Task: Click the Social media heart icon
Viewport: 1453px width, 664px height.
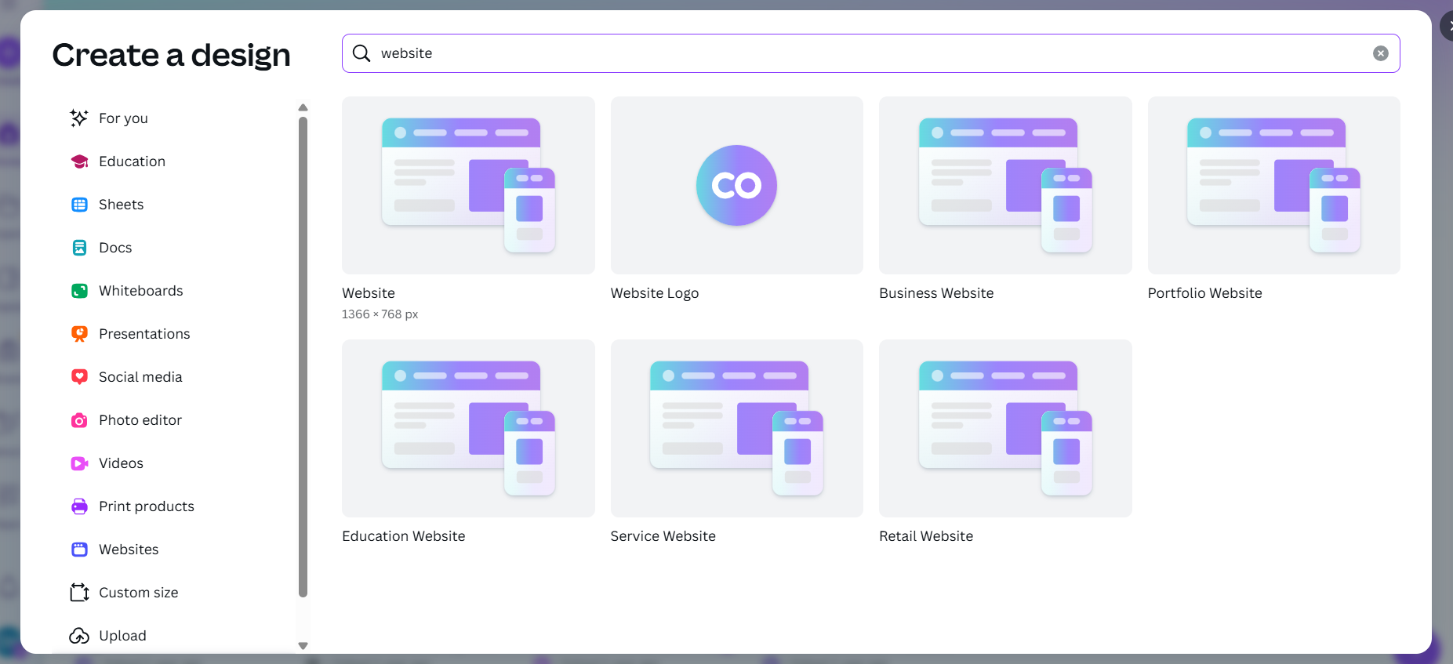Action: (x=79, y=377)
